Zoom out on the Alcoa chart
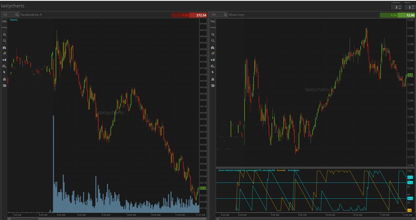The height and width of the screenshot is (220, 416). [213, 41]
